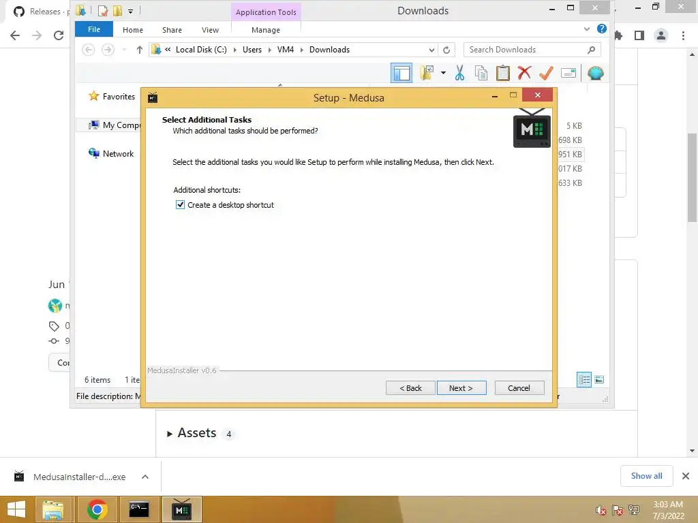
Task: Click the red X Delete toolbar icon
Action: tap(524, 72)
